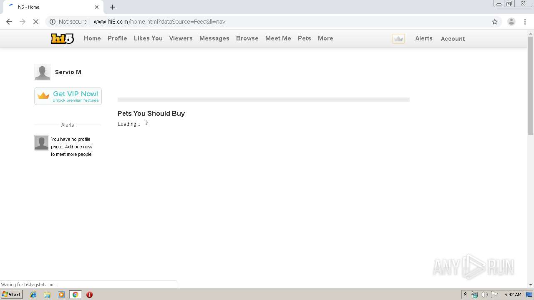534x300 pixels.
Task: Click Get VIP Now! button
Action: pos(68,96)
